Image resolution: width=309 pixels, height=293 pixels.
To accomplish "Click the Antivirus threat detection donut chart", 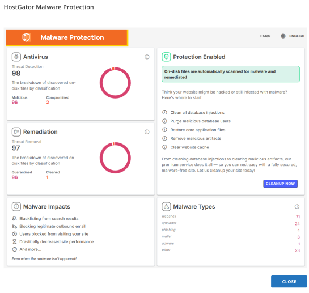I will tap(115, 83).
